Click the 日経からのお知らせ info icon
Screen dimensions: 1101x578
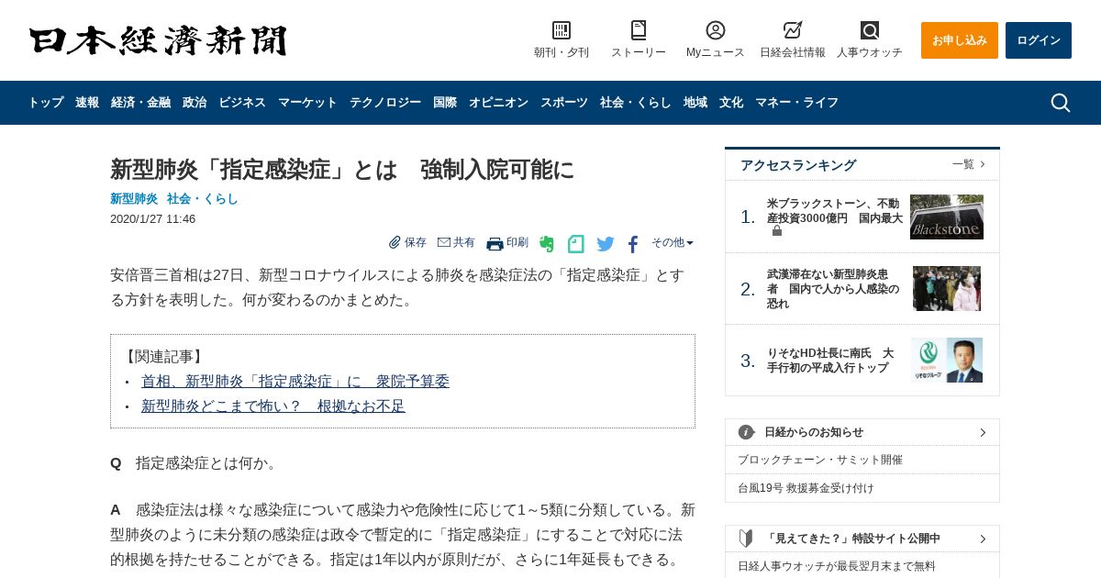[x=746, y=432]
